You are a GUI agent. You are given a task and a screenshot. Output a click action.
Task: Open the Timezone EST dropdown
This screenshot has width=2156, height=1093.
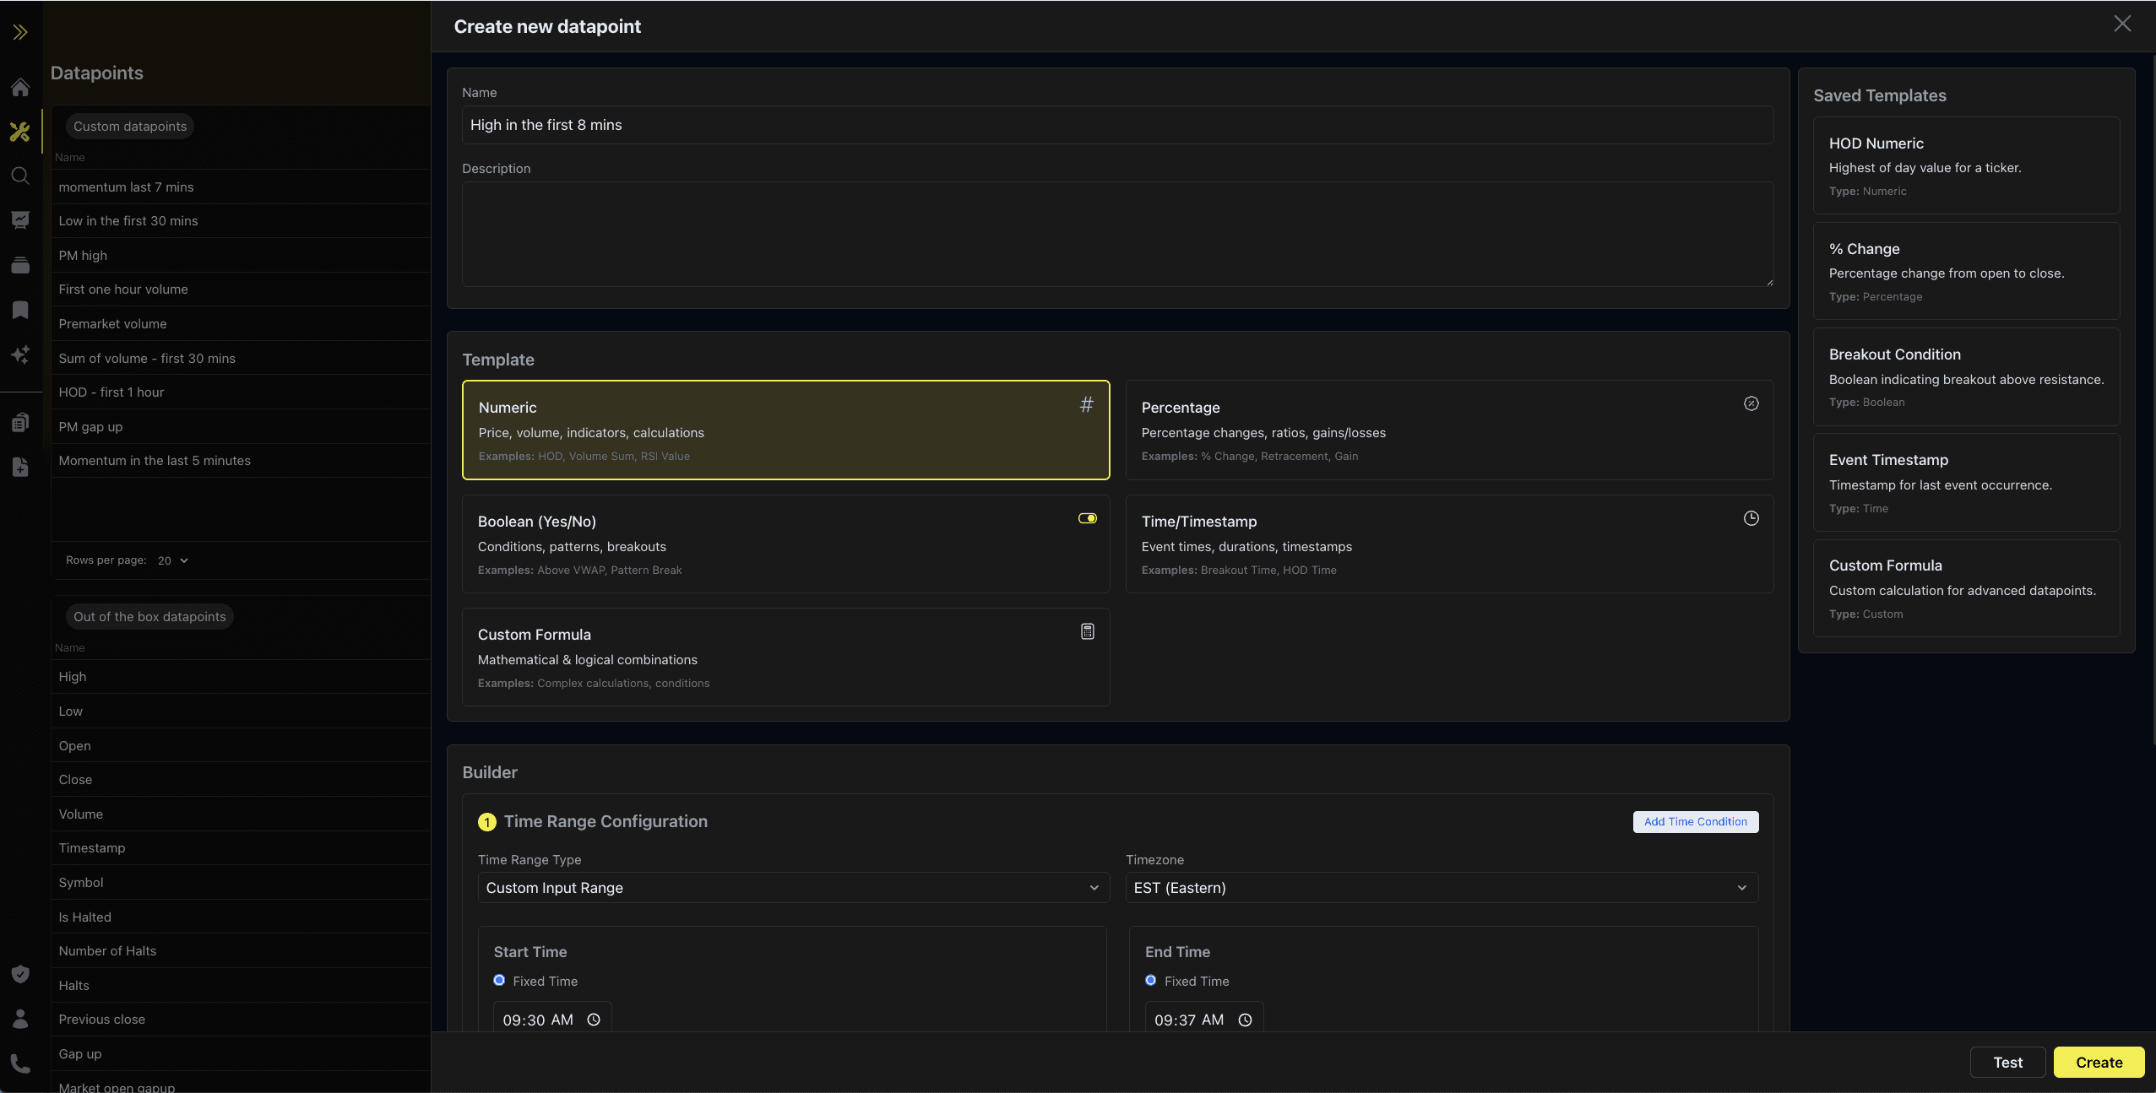pyautogui.click(x=1441, y=887)
